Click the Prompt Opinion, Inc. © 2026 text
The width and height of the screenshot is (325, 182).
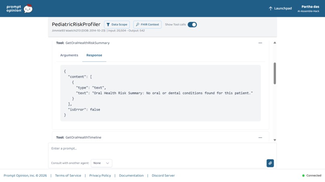[x=25, y=176]
